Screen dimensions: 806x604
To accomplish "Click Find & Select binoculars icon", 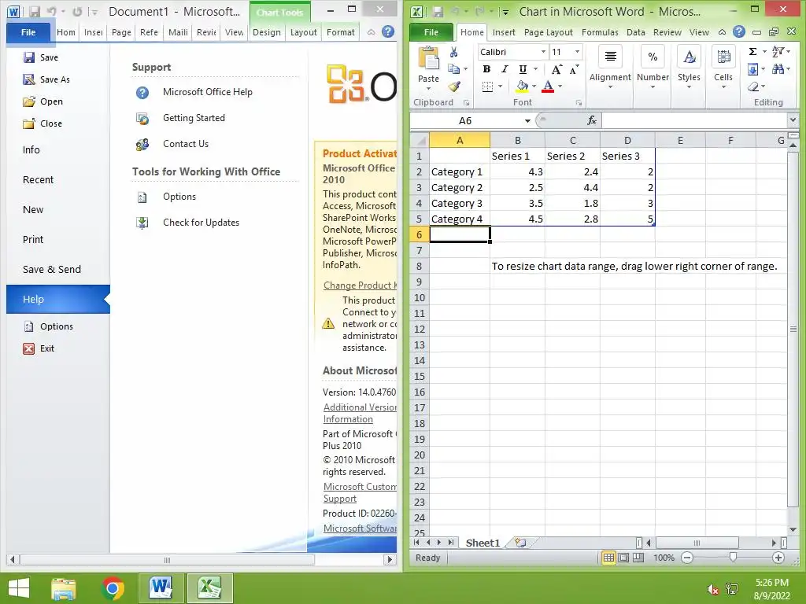I will pyautogui.click(x=778, y=69).
